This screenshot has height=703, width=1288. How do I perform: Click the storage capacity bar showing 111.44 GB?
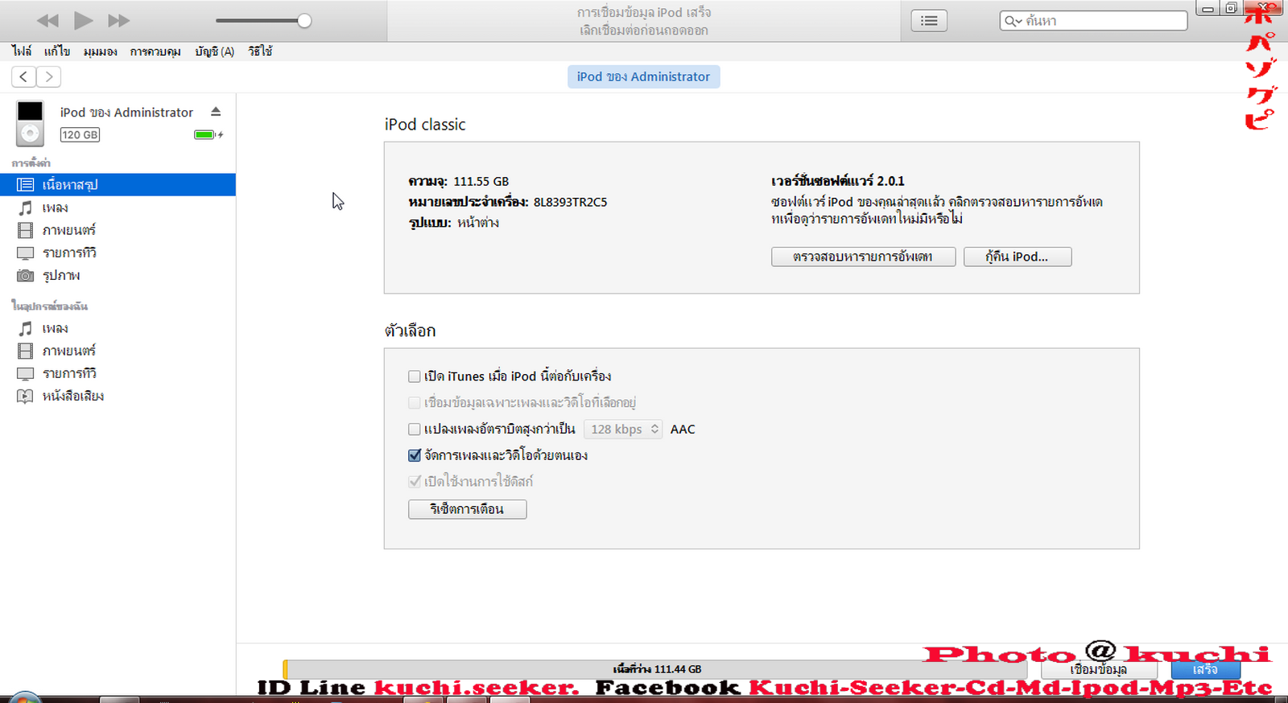pos(655,669)
